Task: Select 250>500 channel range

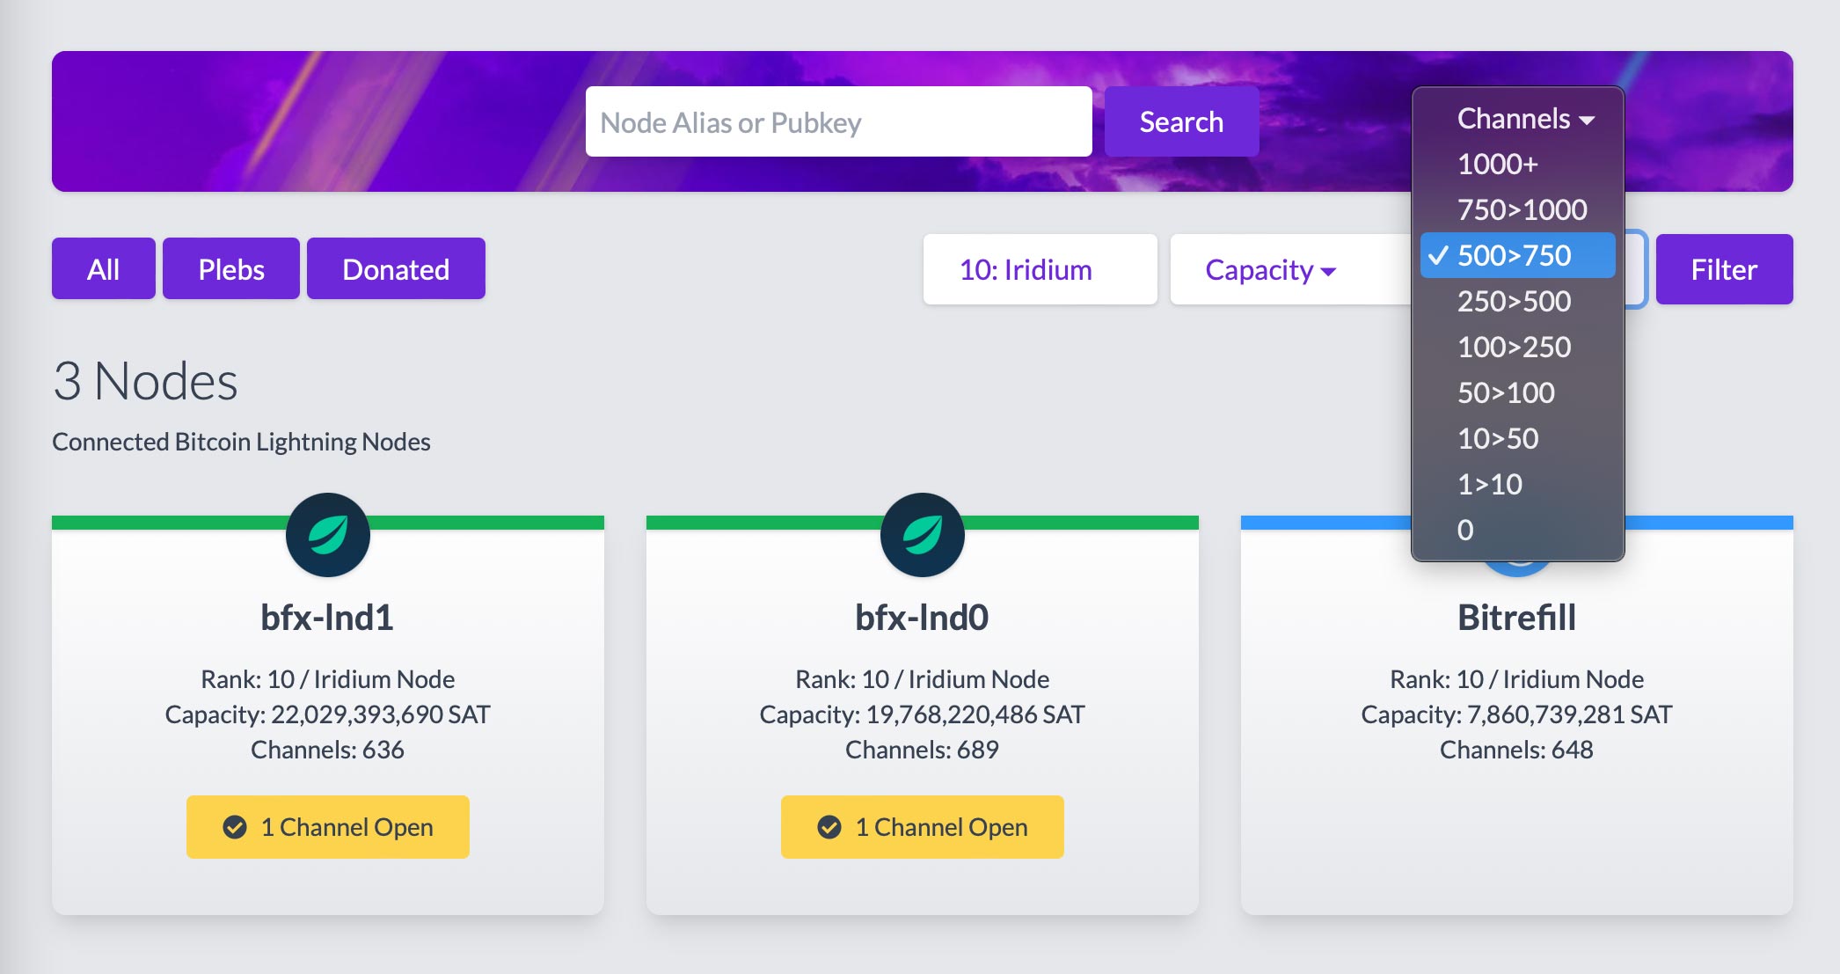Action: pyautogui.click(x=1514, y=301)
